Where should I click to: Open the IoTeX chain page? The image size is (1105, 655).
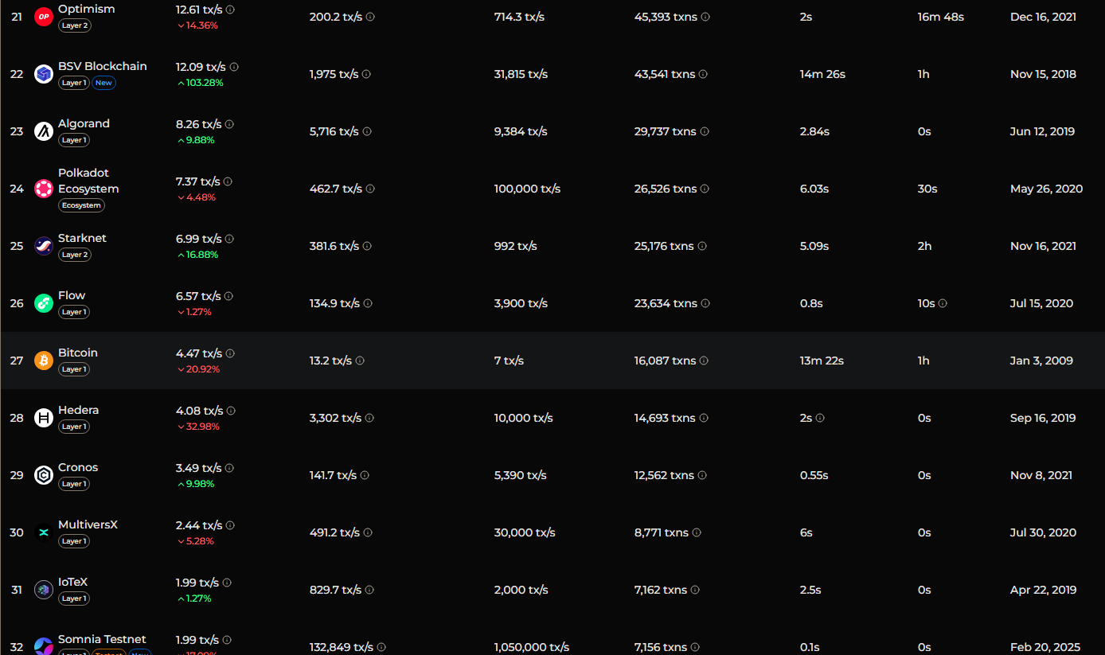[73, 582]
